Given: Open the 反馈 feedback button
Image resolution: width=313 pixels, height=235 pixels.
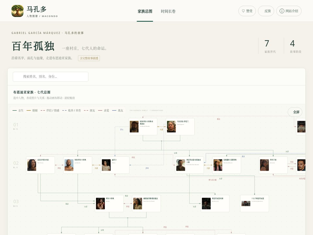Looking at the screenshot, I should click(266, 11).
